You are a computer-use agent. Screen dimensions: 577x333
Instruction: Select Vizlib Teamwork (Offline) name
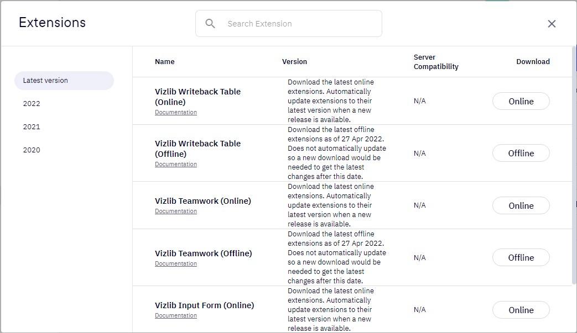pyautogui.click(x=203, y=253)
